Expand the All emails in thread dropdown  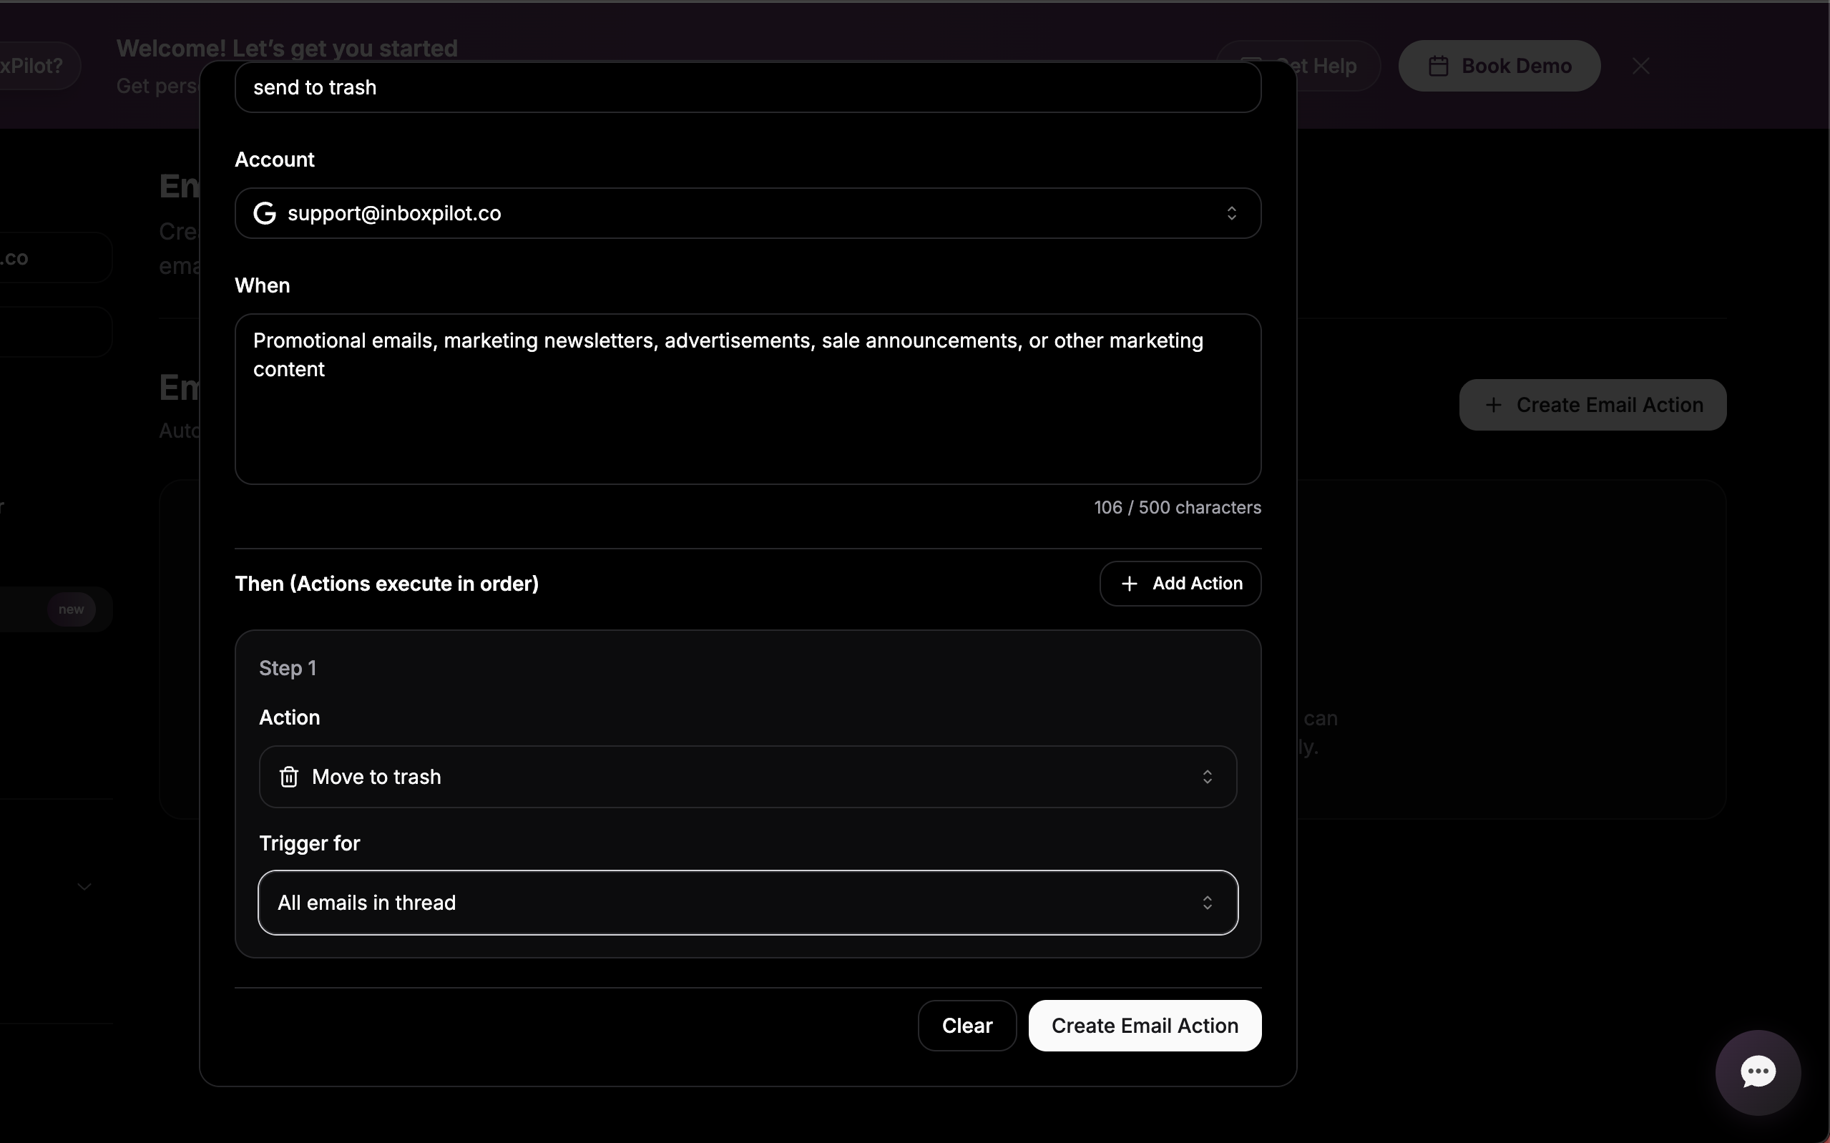tap(747, 903)
